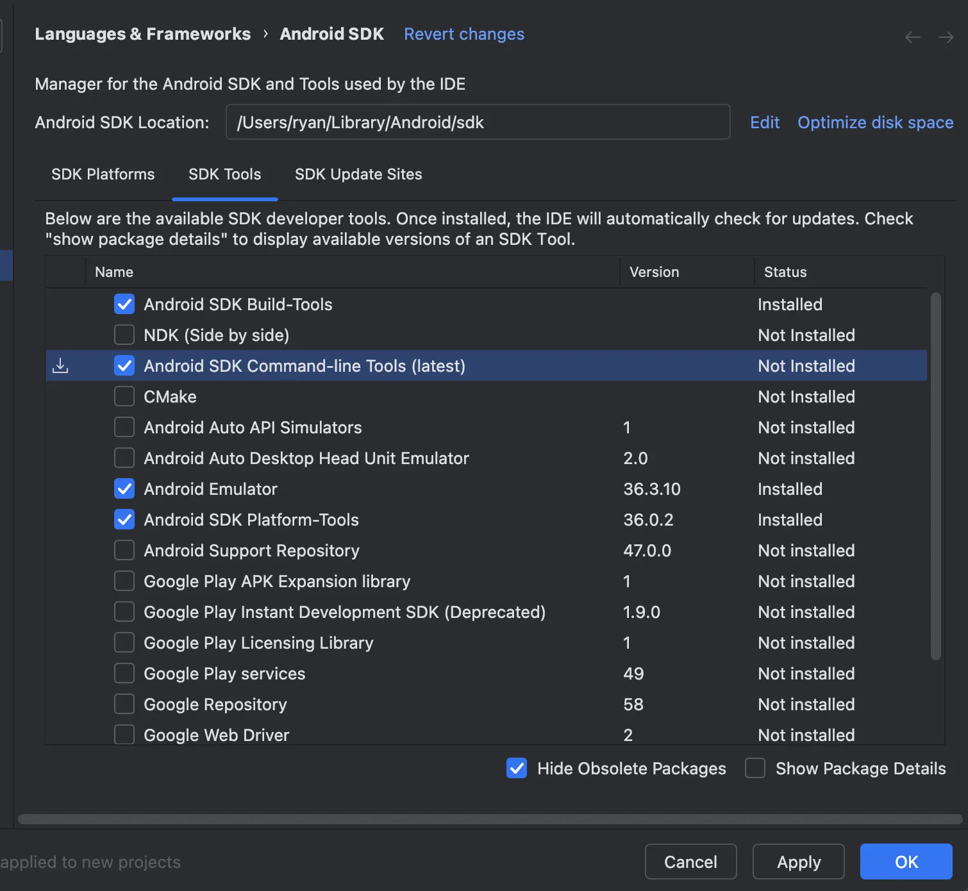Open the SDK Update Sites tab
Screen dimensions: 968x891
pyautogui.click(x=358, y=174)
